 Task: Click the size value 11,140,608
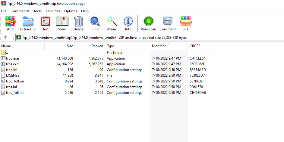65,58
